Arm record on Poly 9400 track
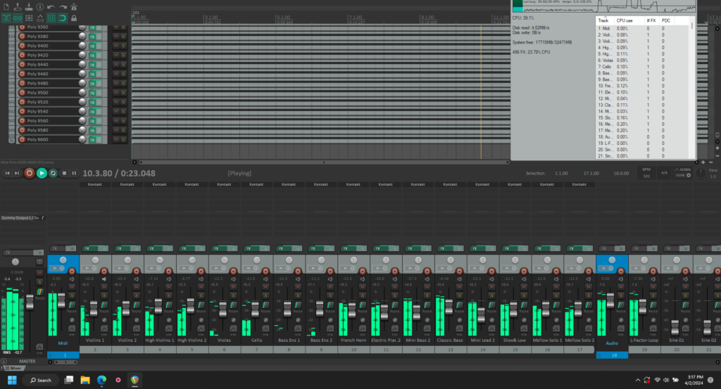 tap(22, 46)
